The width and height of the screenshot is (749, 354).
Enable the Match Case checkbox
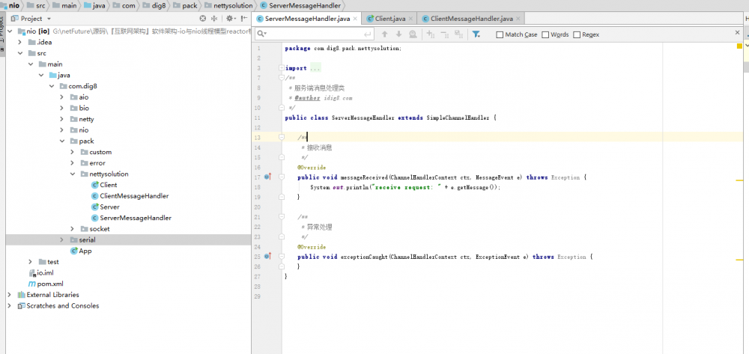click(x=500, y=34)
